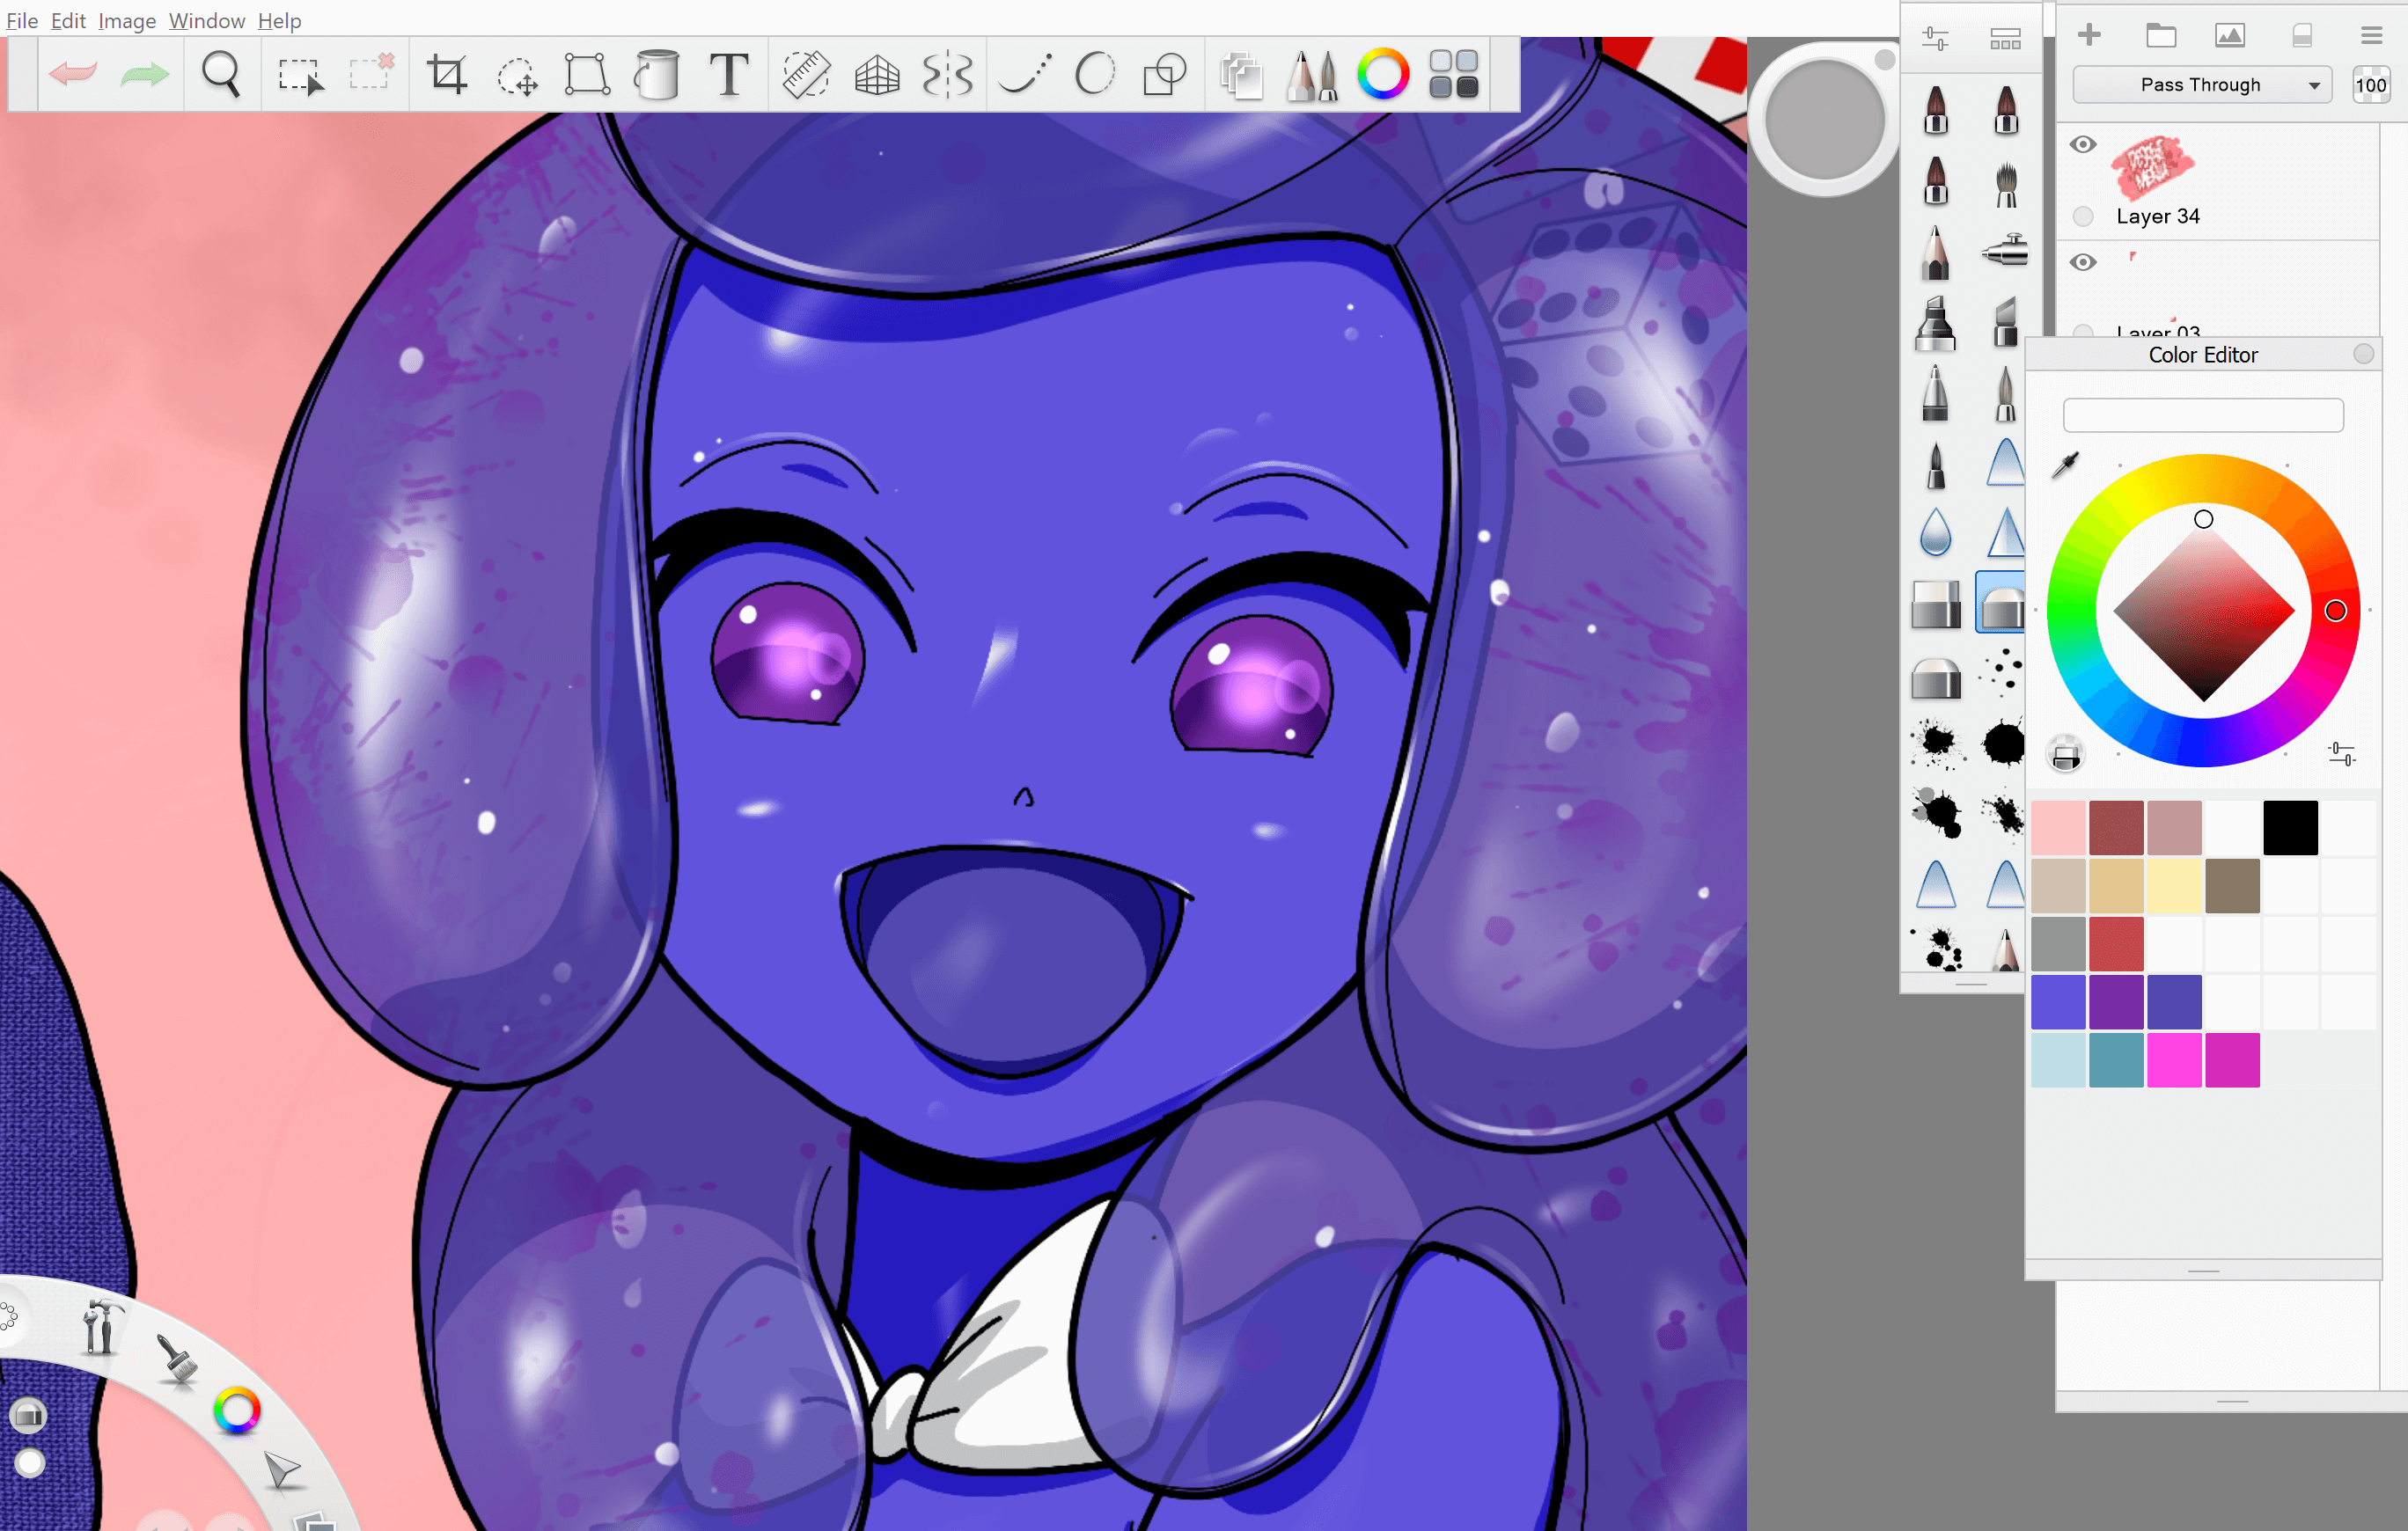The width and height of the screenshot is (2408, 1531).
Task: Select the black color swatch
Action: pos(2290,827)
